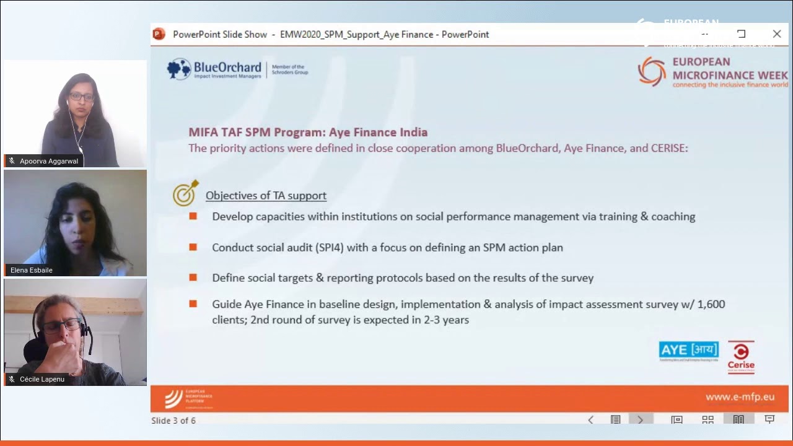Click the 'Elena Esbaile' name label
This screenshot has width=793, height=446.
[32, 270]
